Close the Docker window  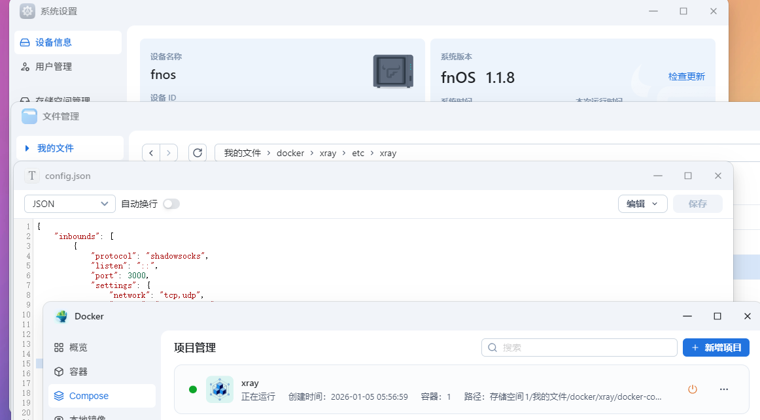coord(748,316)
